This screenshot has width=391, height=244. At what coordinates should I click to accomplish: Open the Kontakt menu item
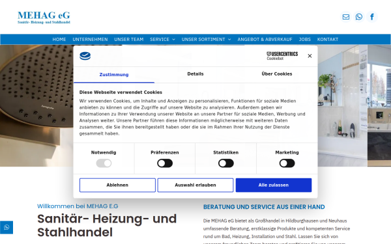coord(328,39)
